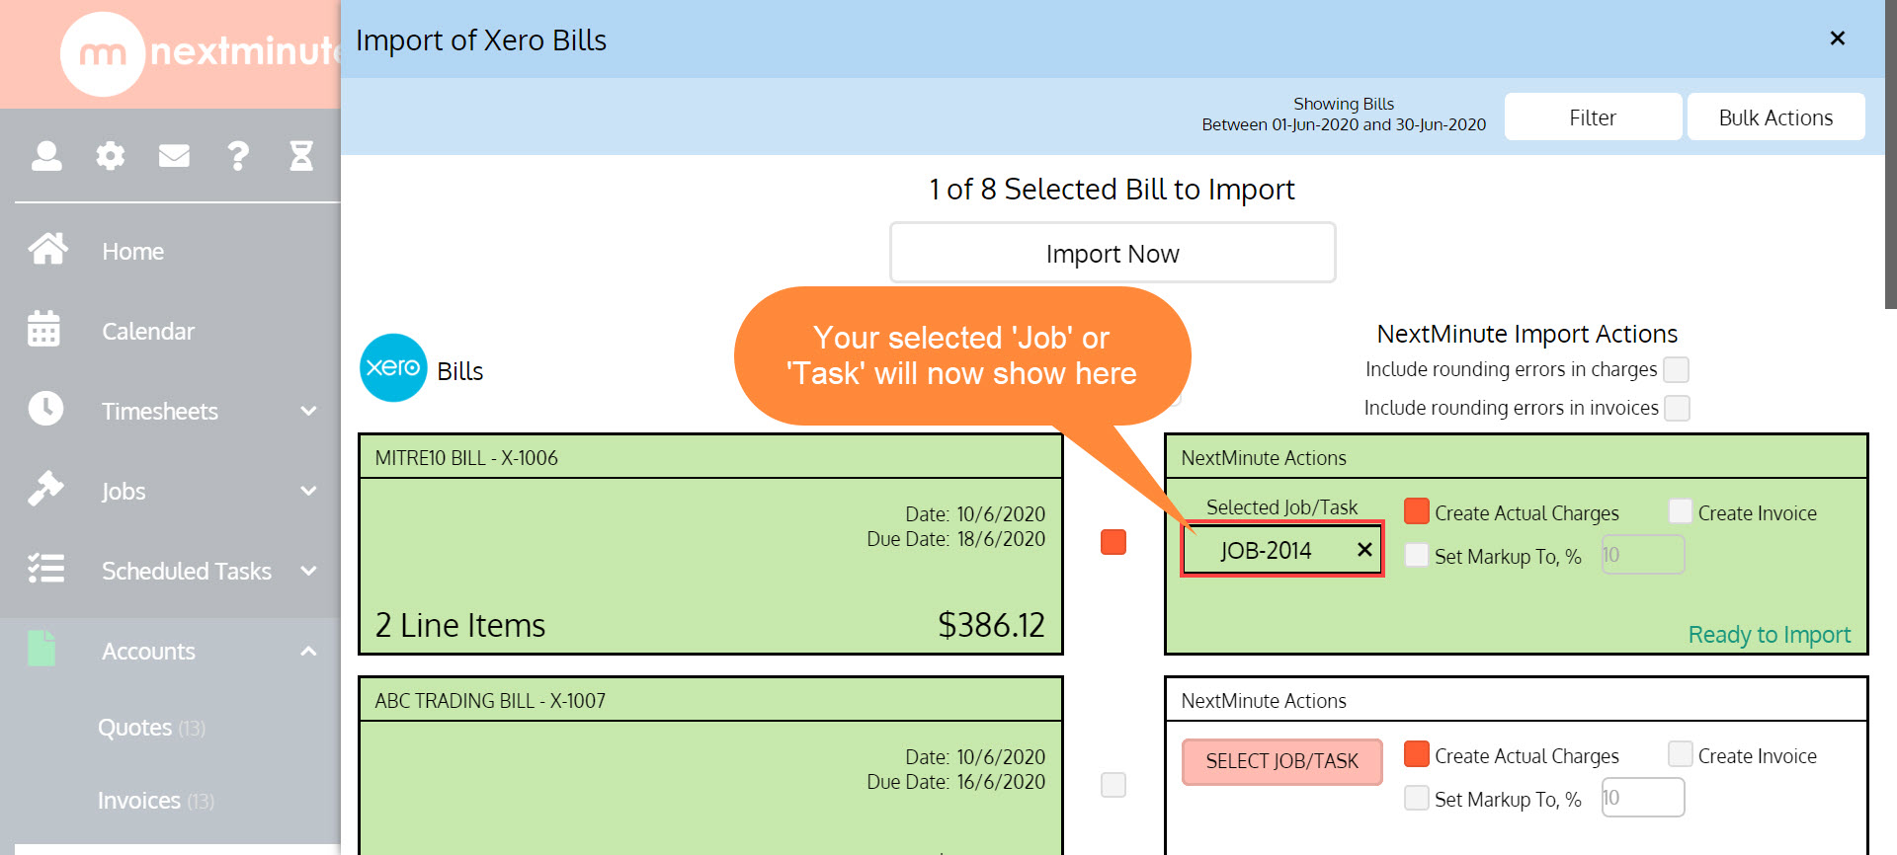Screen dimensions: 1897x855
Task: Open Timesheets menu item
Action: click(160, 412)
